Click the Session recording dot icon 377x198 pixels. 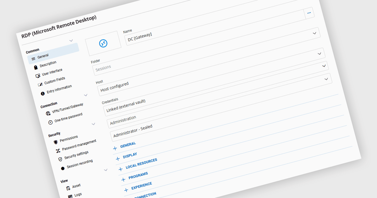coord(63,168)
